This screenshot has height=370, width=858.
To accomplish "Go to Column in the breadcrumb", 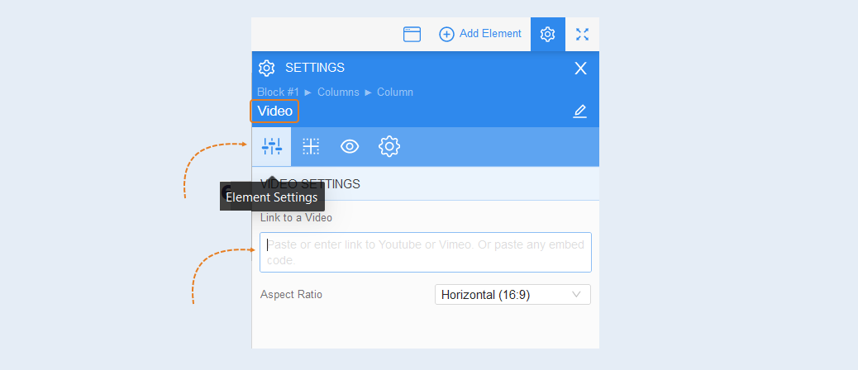I will pos(395,92).
